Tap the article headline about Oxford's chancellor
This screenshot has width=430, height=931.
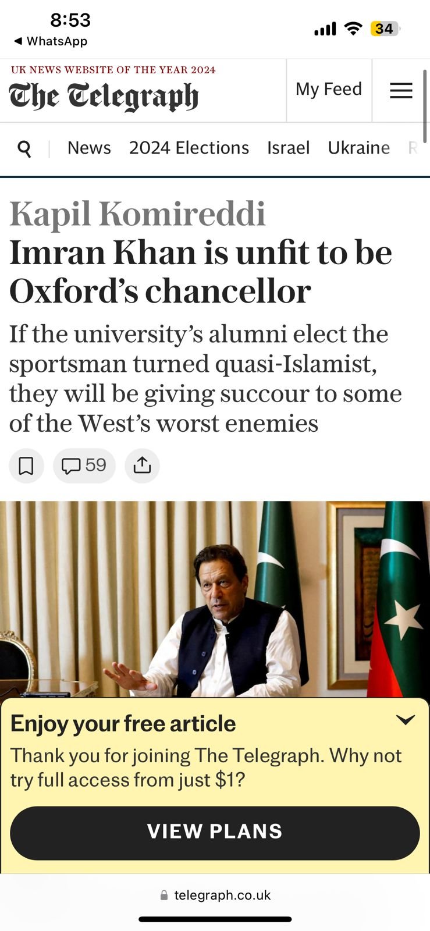[x=201, y=272]
